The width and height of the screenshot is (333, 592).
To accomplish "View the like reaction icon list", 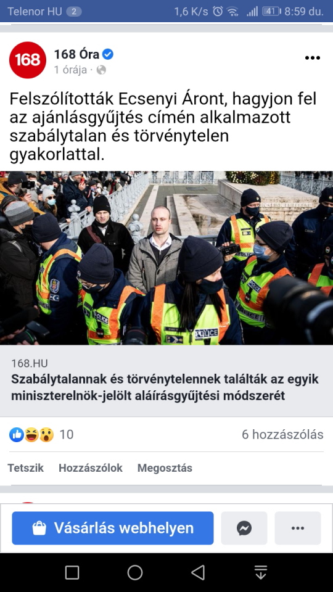I will 17,435.
